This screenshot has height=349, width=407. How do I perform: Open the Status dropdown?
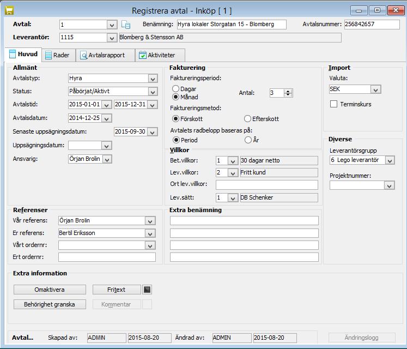pyautogui.click(x=153, y=92)
